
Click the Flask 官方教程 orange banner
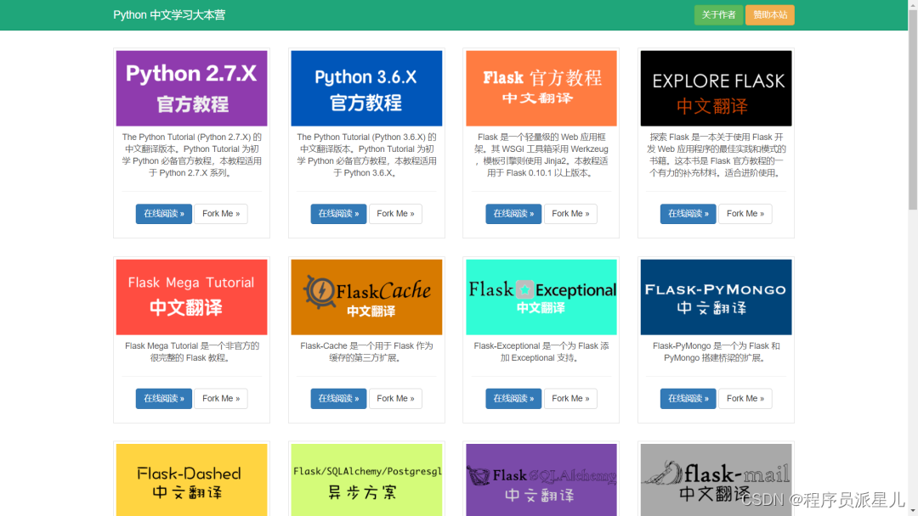pos(541,88)
